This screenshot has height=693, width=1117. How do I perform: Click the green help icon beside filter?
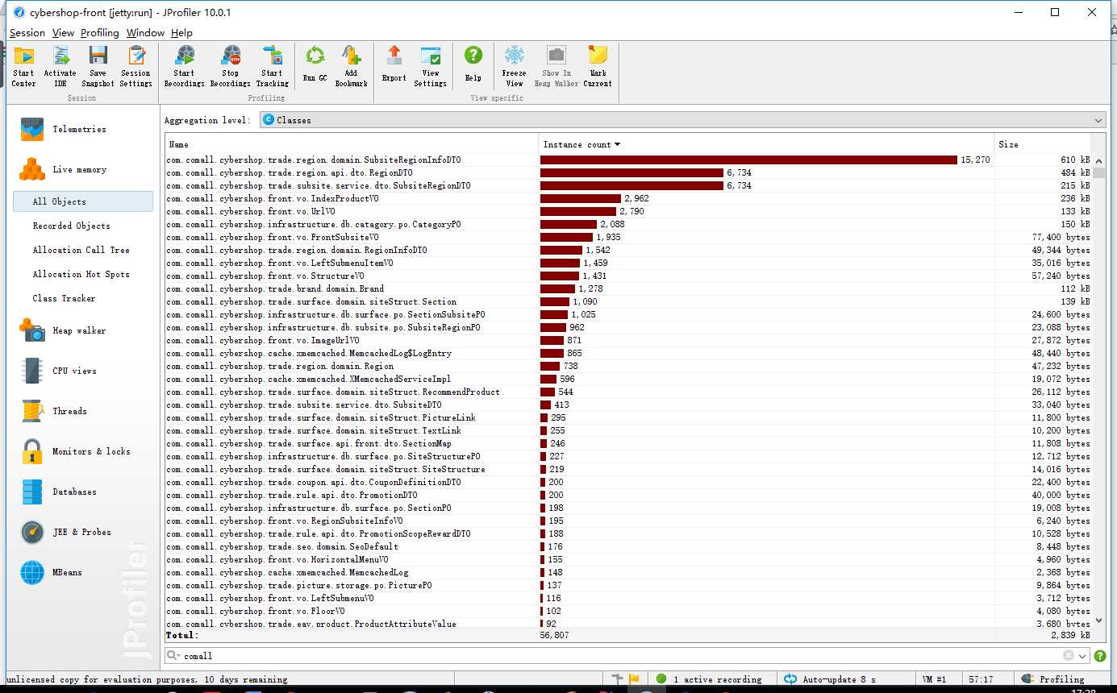(1100, 656)
